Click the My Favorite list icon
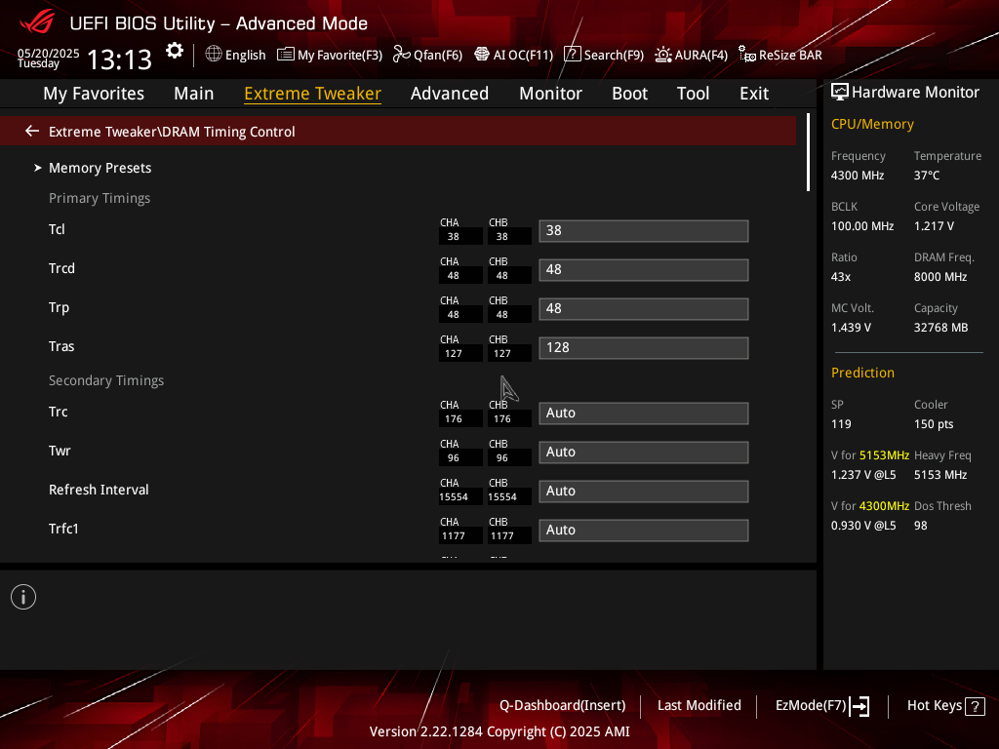999x749 pixels. pyautogui.click(x=286, y=55)
